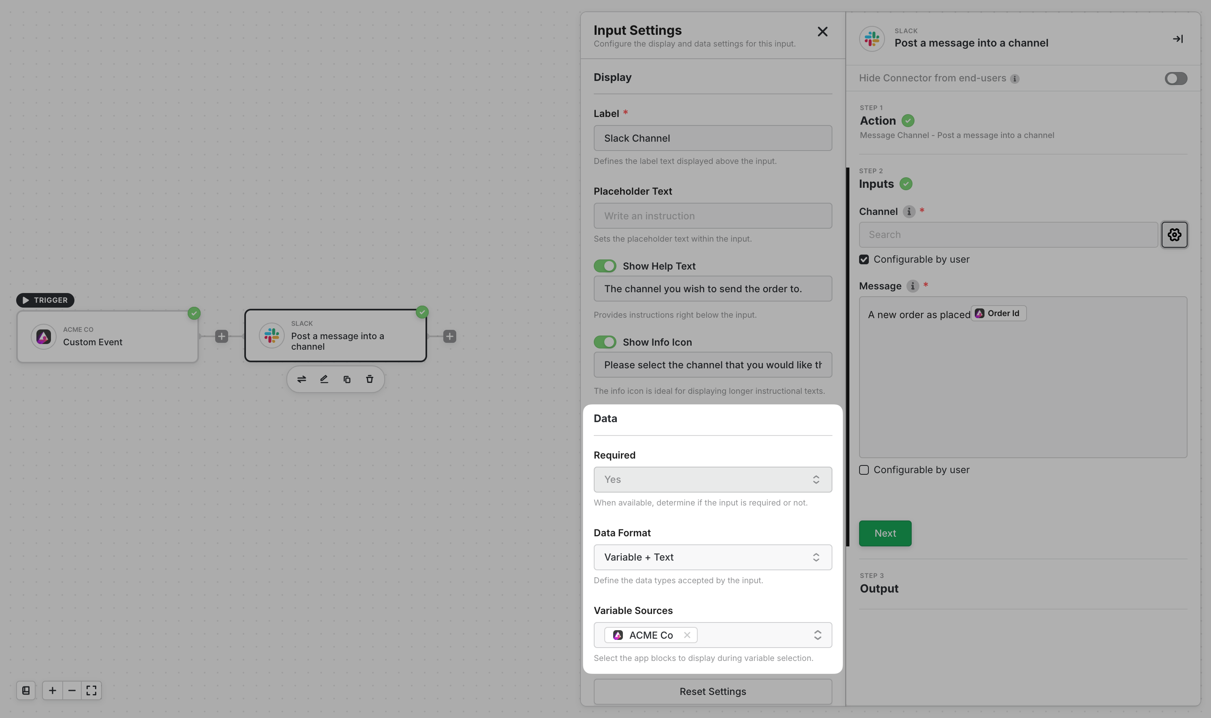Expand the Variable Sources selector
The height and width of the screenshot is (718, 1211).
(x=817, y=635)
